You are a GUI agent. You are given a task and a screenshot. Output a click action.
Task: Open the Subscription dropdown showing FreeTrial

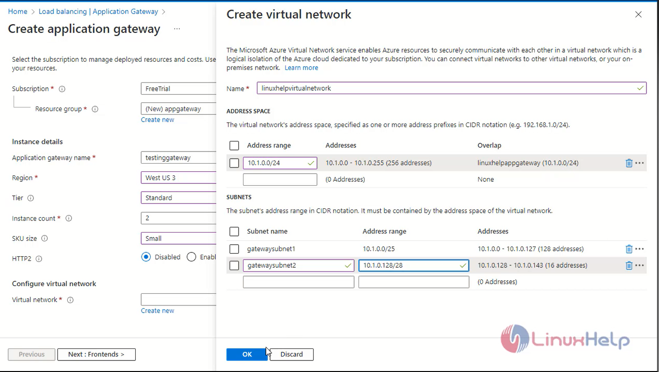tap(178, 89)
